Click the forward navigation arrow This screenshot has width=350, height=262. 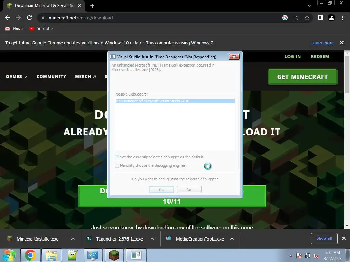coord(18,18)
